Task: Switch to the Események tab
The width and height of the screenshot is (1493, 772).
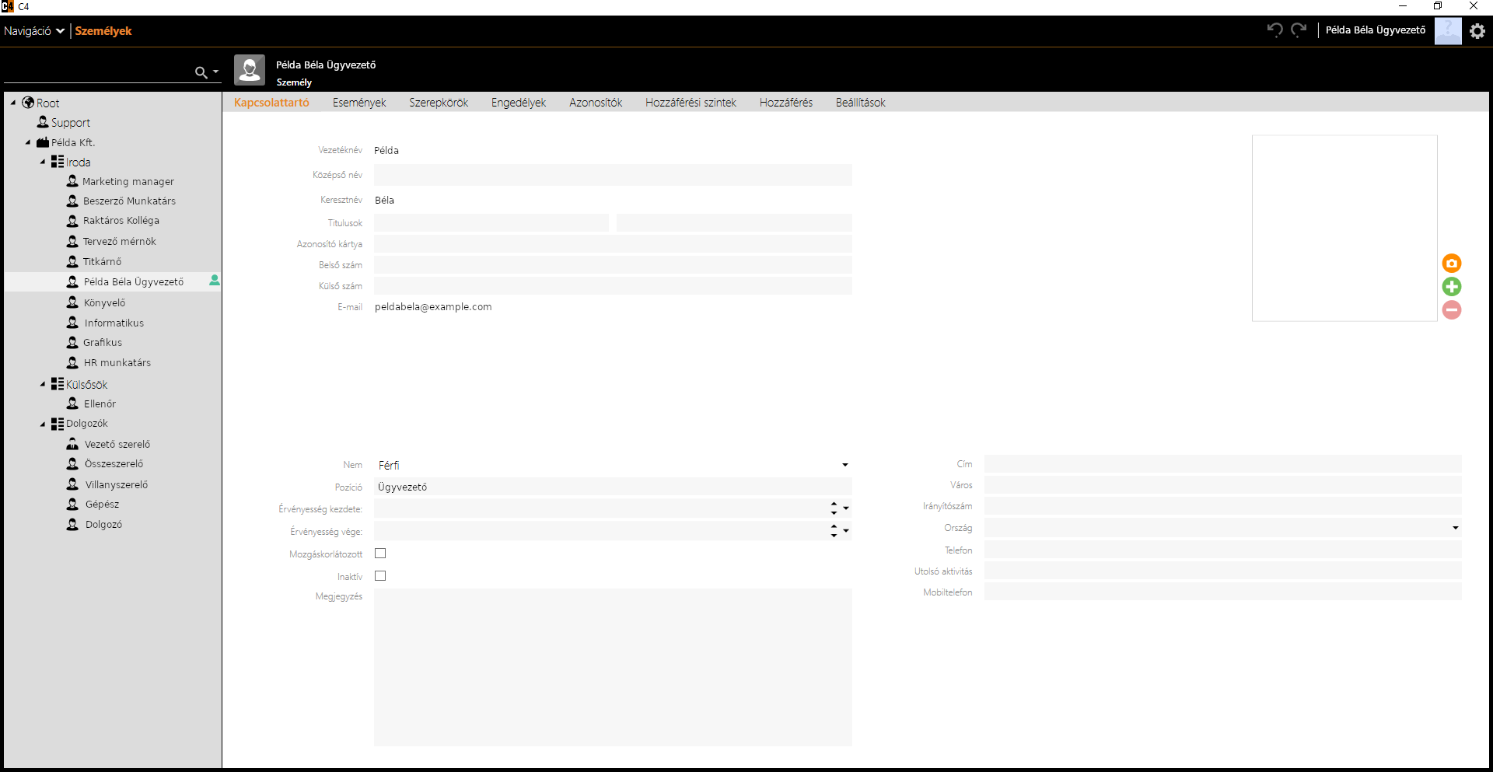Action: click(358, 103)
